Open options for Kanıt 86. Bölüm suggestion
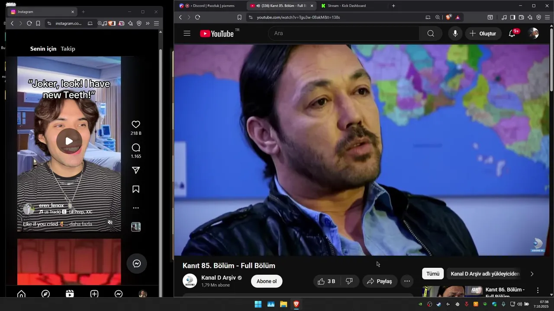 point(538,290)
